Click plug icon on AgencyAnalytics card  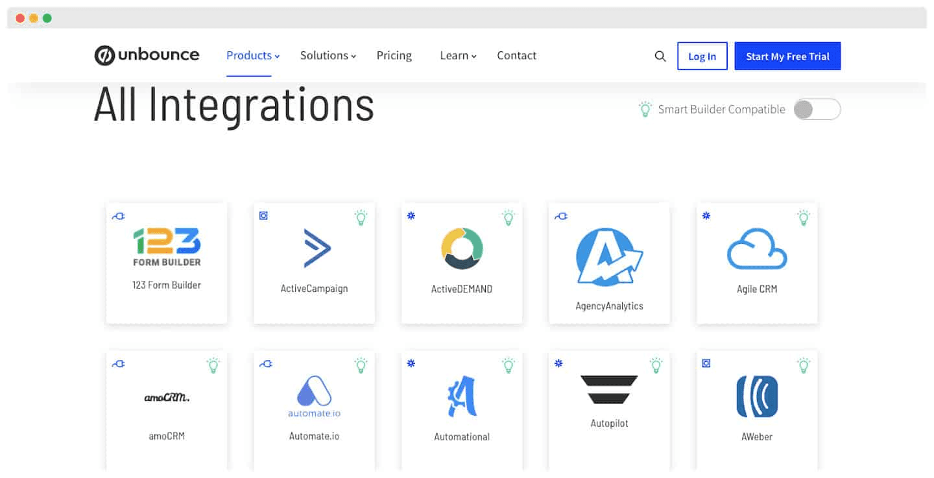(561, 216)
